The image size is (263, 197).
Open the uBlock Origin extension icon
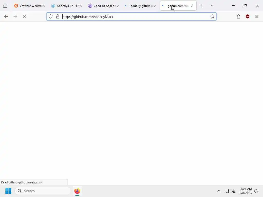pyautogui.click(x=248, y=16)
